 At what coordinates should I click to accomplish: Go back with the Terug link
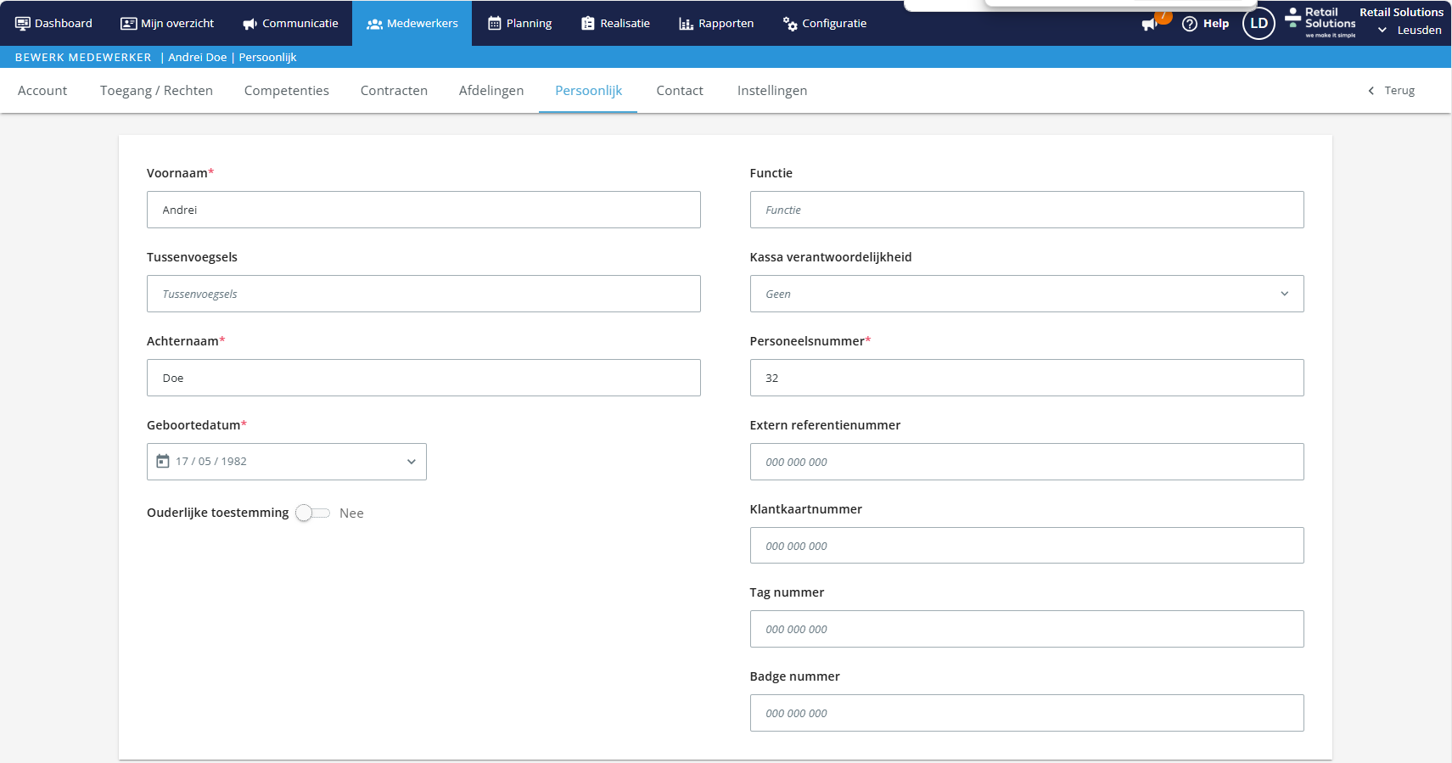[1399, 91]
